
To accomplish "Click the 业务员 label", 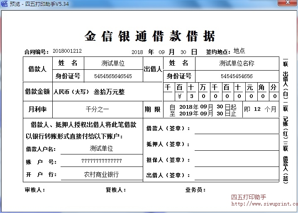I will click(195, 190).
